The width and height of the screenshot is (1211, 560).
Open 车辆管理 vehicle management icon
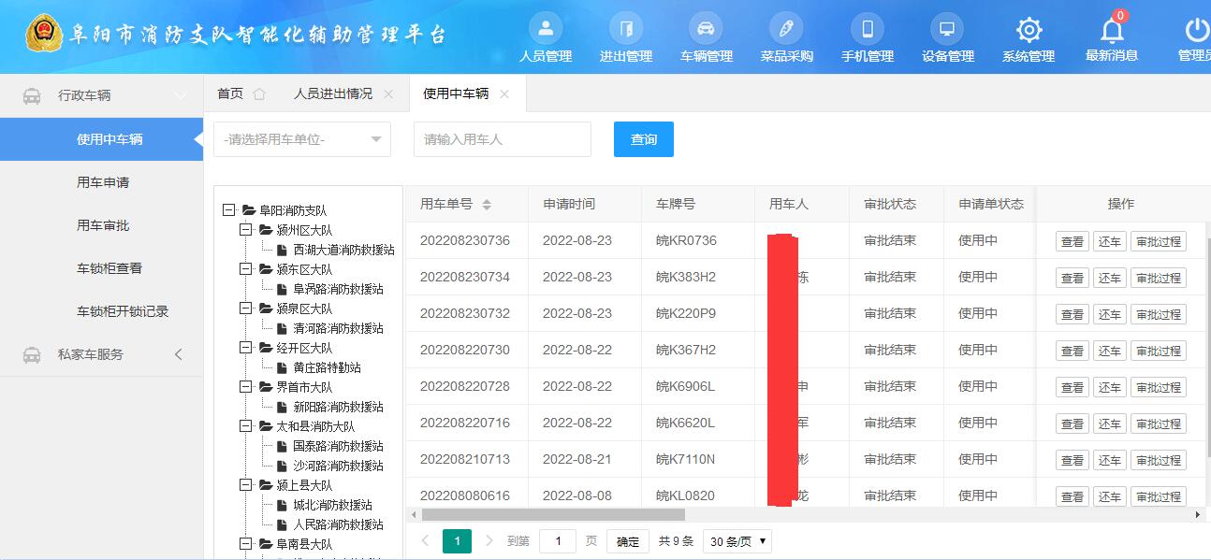click(706, 29)
